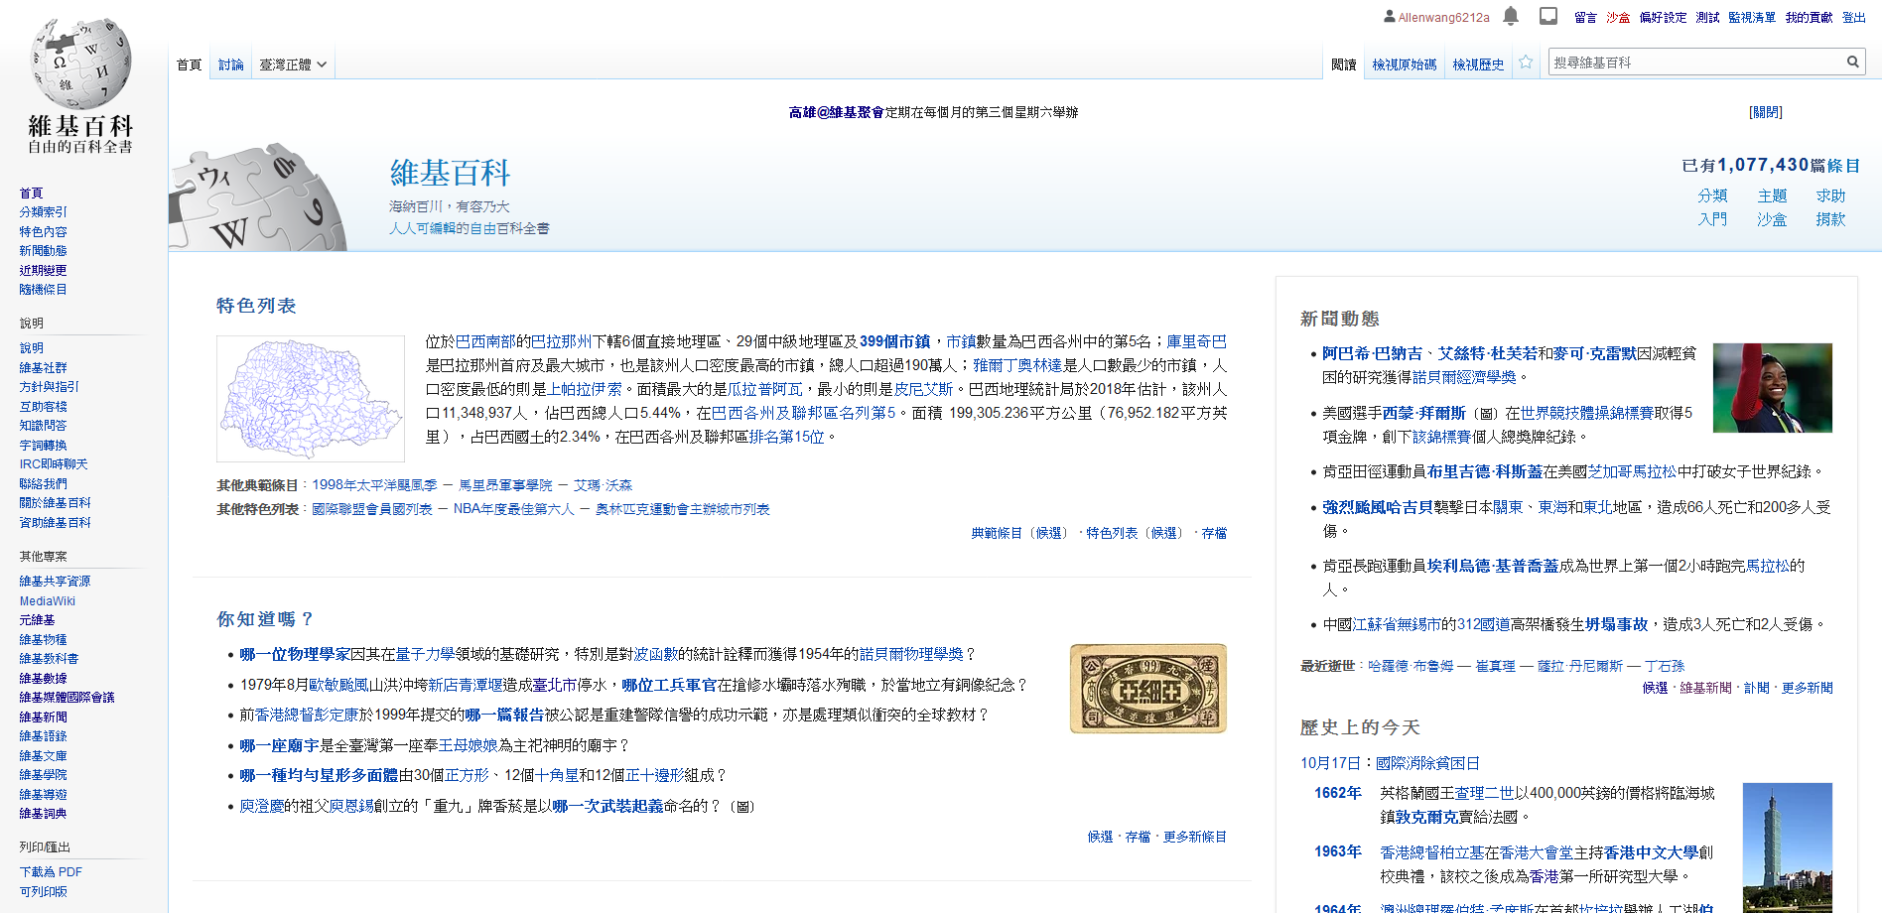The width and height of the screenshot is (1882, 913).
Task: Open 監視清單 watchlist
Action: pyautogui.click(x=1752, y=17)
